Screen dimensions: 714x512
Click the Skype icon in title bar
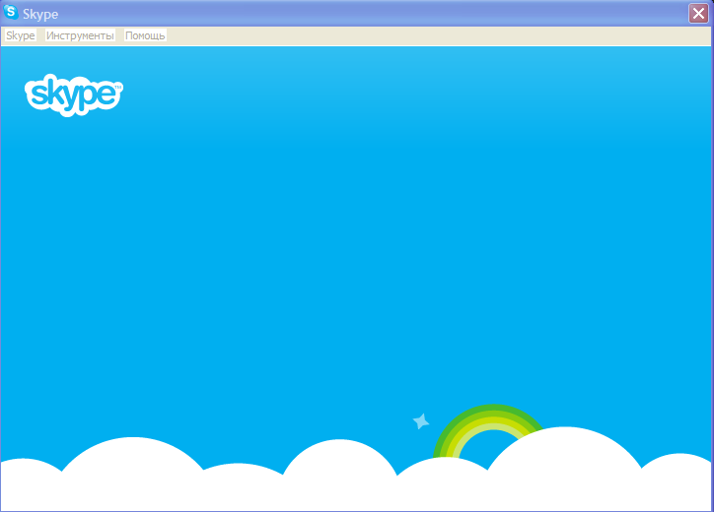(11, 12)
